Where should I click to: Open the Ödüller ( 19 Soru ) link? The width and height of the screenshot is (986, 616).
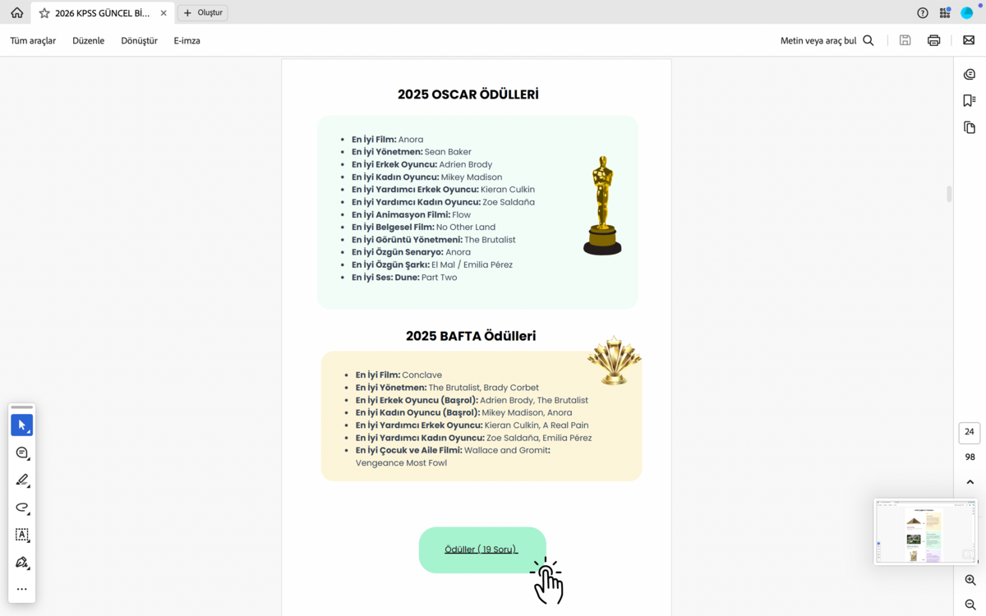tap(481, 549)
